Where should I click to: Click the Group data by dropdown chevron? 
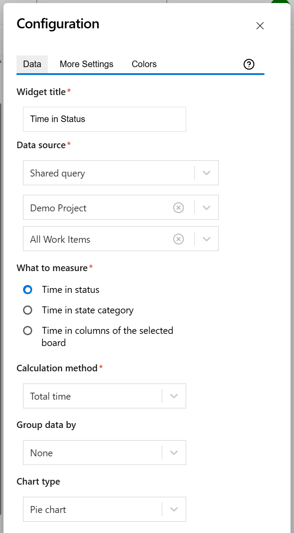tap(174, 452)
